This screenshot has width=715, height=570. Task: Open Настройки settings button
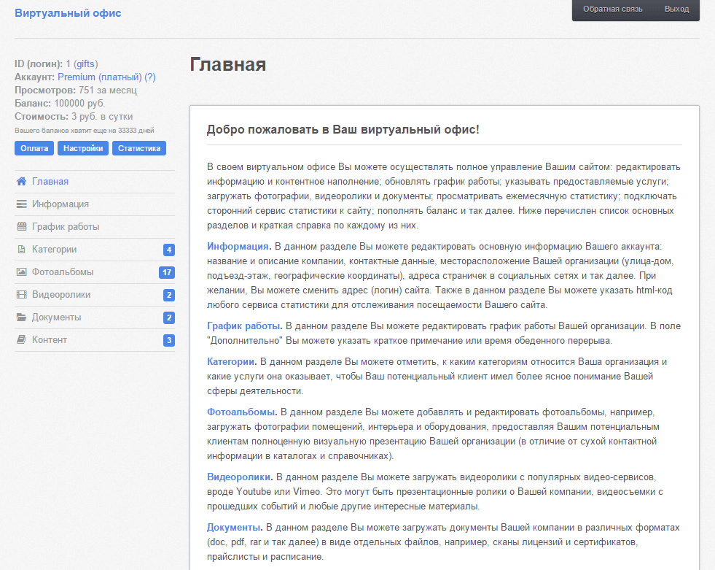click(82, 148)
